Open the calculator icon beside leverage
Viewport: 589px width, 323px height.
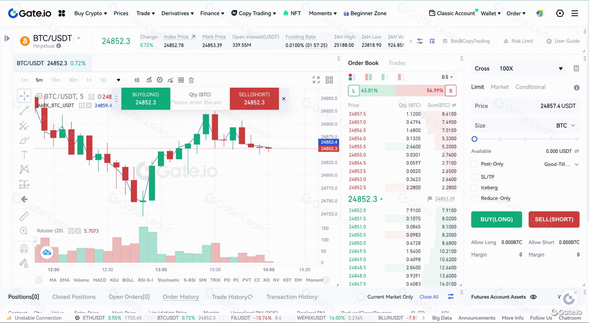[x=576, y=68]
